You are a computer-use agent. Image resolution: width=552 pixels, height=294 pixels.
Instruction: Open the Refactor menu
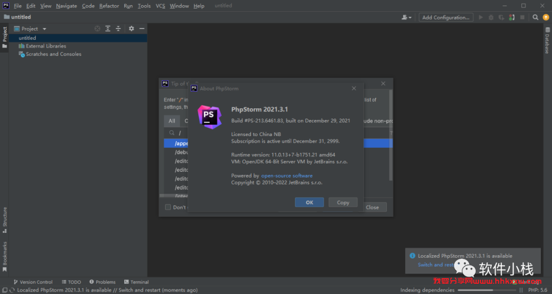click(109, 6)
